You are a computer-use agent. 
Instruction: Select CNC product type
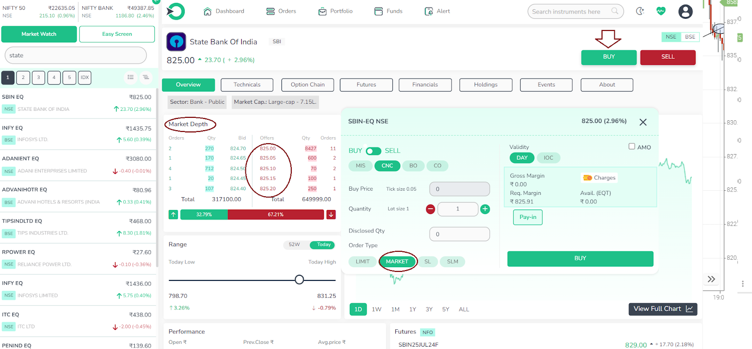click(387, 166)
